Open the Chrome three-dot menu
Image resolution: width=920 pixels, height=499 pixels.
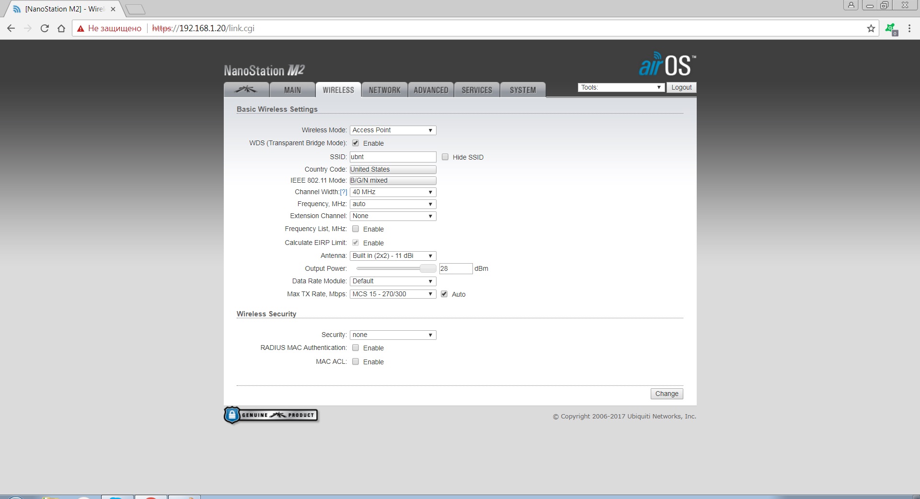pos(909,28)
